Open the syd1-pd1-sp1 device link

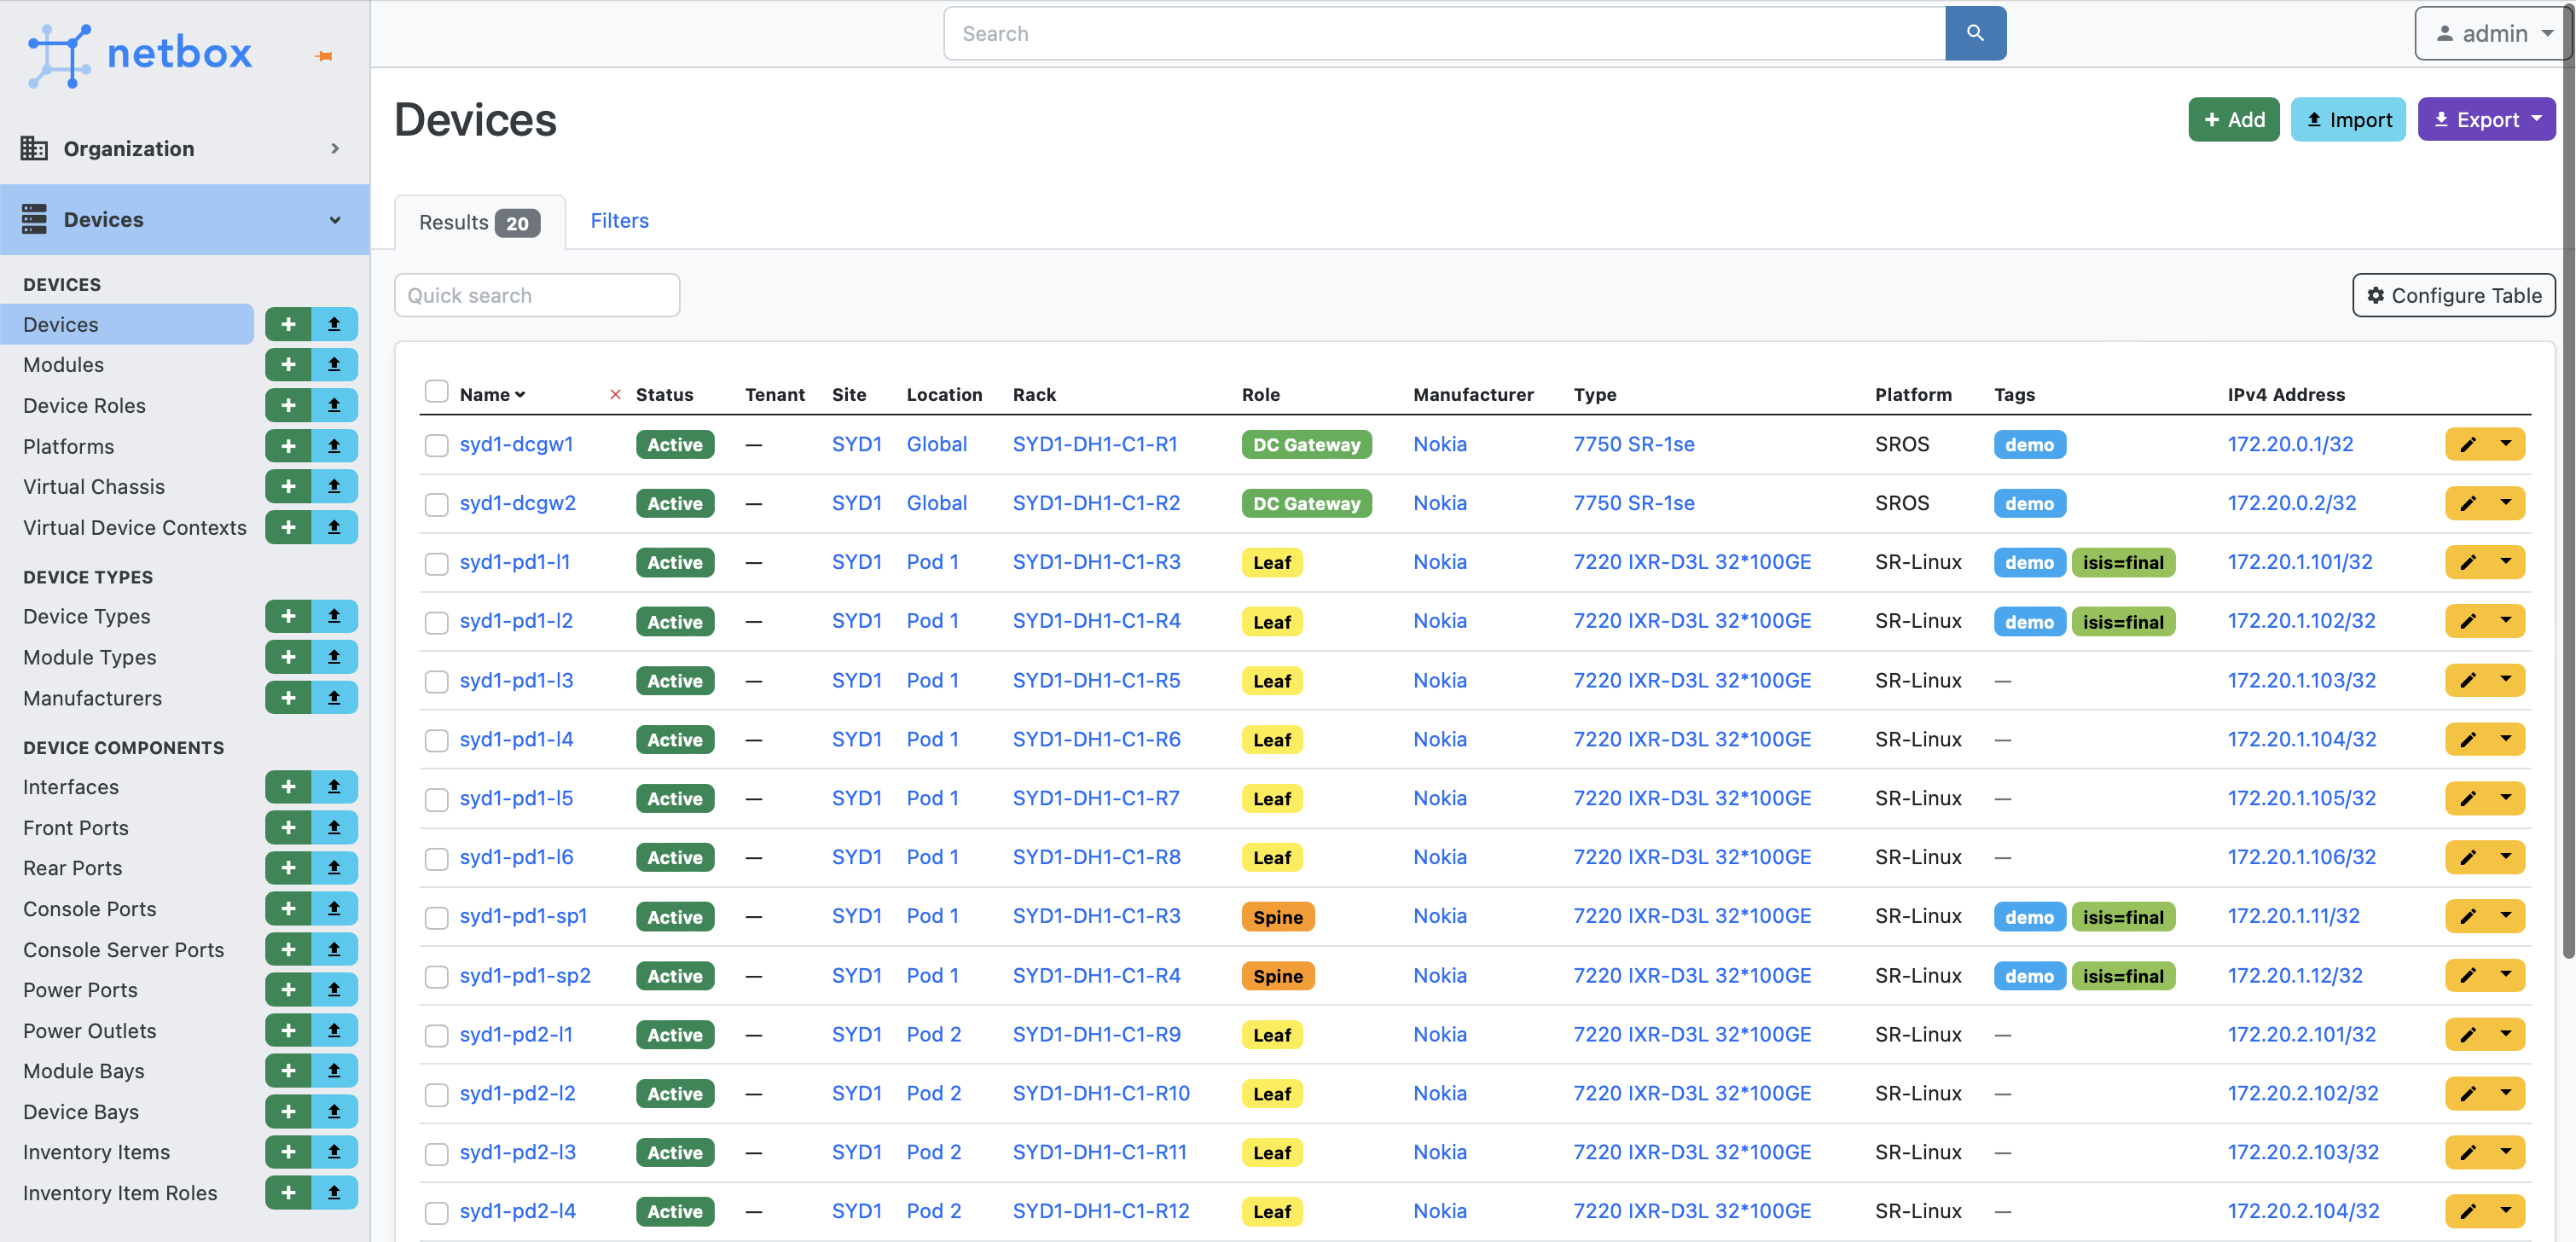(x=523, y=916)
